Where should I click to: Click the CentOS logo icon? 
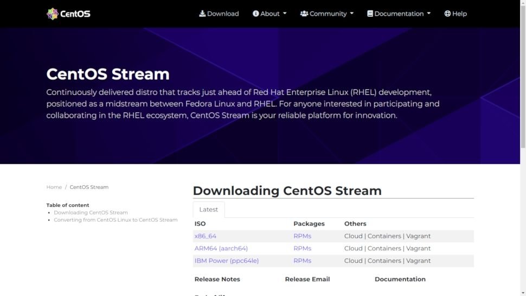pos(52,14)
